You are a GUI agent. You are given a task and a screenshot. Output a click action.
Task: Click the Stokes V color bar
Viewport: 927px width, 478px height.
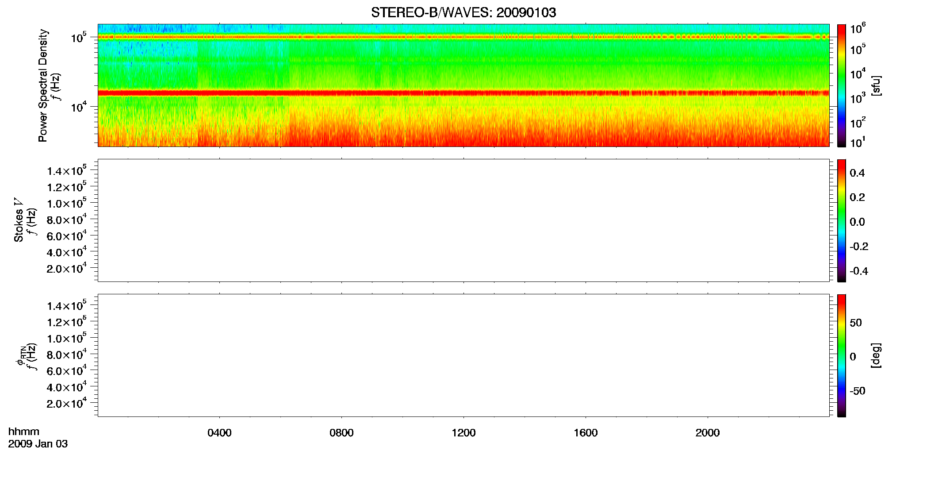(x=842, y=220)
